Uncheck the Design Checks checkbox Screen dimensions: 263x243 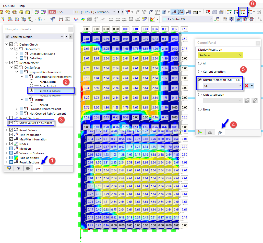tap(11, 44)
